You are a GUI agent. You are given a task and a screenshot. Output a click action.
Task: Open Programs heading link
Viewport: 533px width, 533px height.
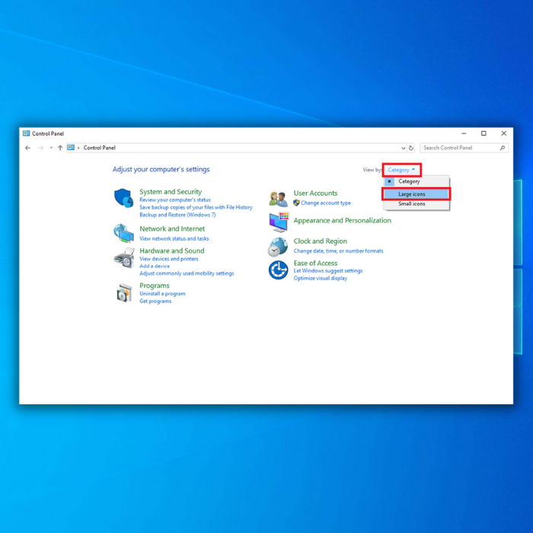click(x=155, y=286)
